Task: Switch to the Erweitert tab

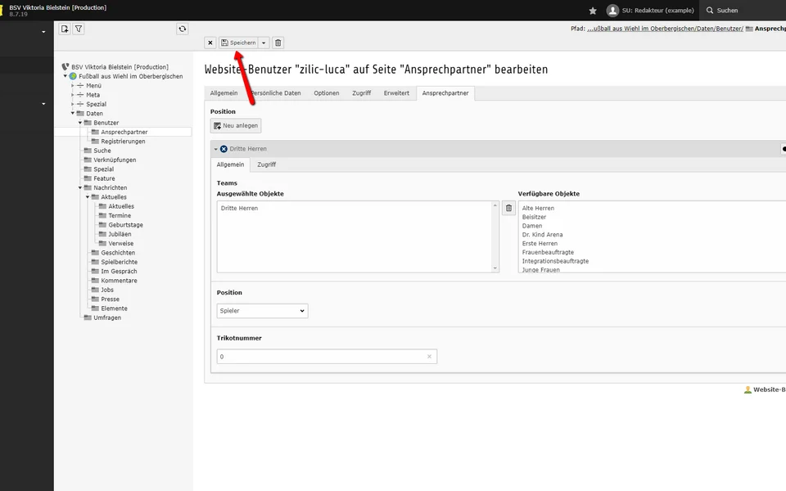Action: (396, 93)
